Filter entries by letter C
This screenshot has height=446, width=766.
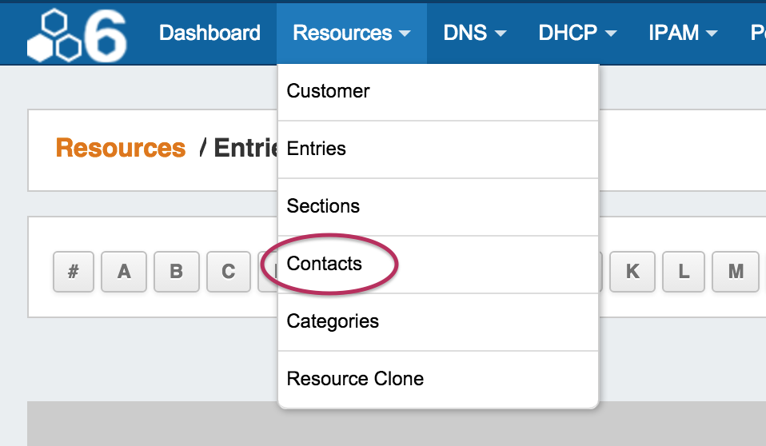tap(228, 272)
